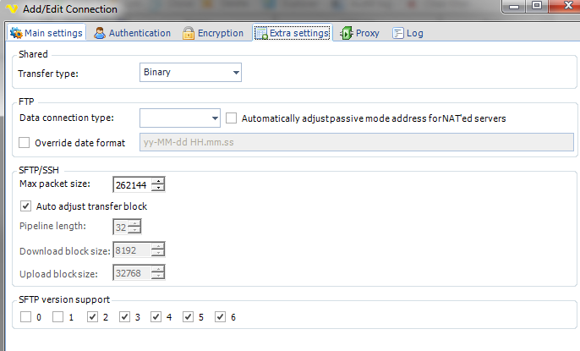Screen dimensions: 580x351
Task: Click the Authentication user icon
Action: 101,34
